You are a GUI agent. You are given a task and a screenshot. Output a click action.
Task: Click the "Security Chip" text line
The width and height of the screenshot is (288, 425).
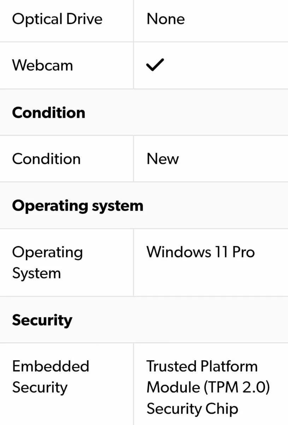pos(192,409)
